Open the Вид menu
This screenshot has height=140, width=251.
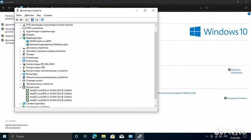coord(39,15)
